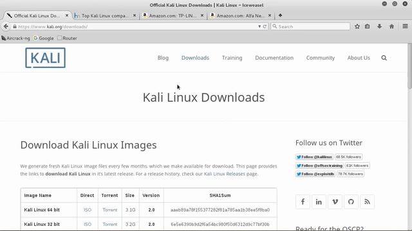This screenshot has height=231, width=412.
Task: Download the Kali Linux 64 bit Torrent
Action: tap(110, 210)
